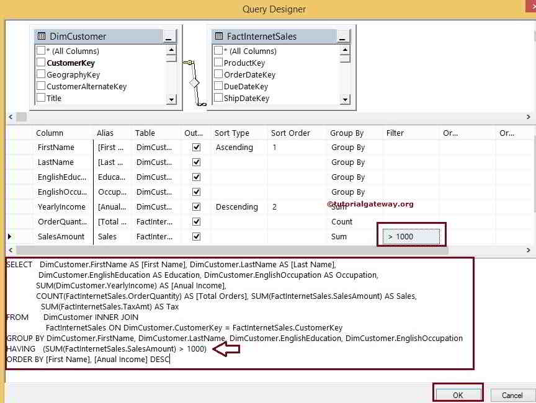
Task: Click the Table column header
Action: coord(145,133)
